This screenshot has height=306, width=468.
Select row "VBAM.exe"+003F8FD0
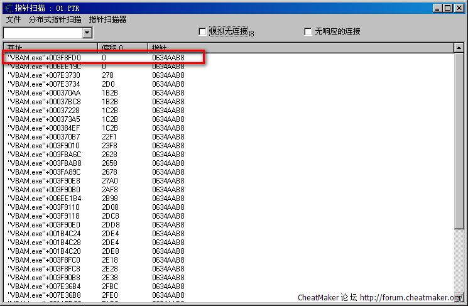click(x=44, y=57)
